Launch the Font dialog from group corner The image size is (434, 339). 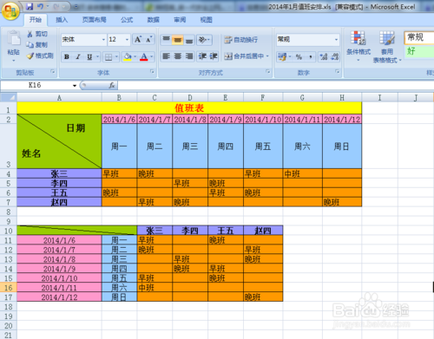152,72
